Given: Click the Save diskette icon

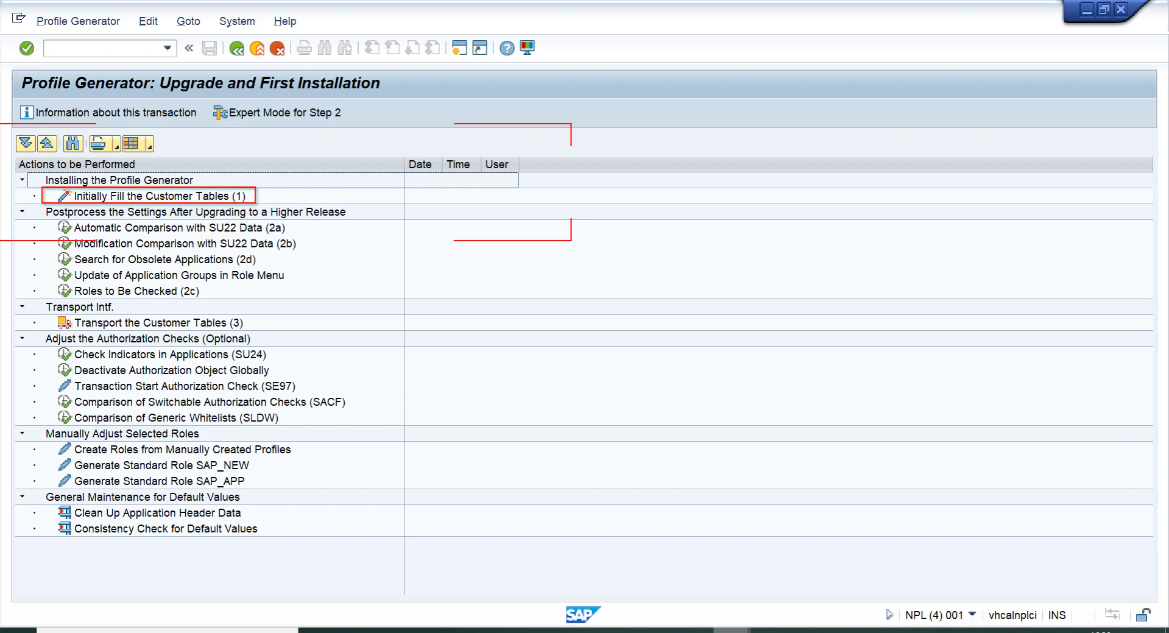Looking at the screenshot, I should [x=209, y=48].
